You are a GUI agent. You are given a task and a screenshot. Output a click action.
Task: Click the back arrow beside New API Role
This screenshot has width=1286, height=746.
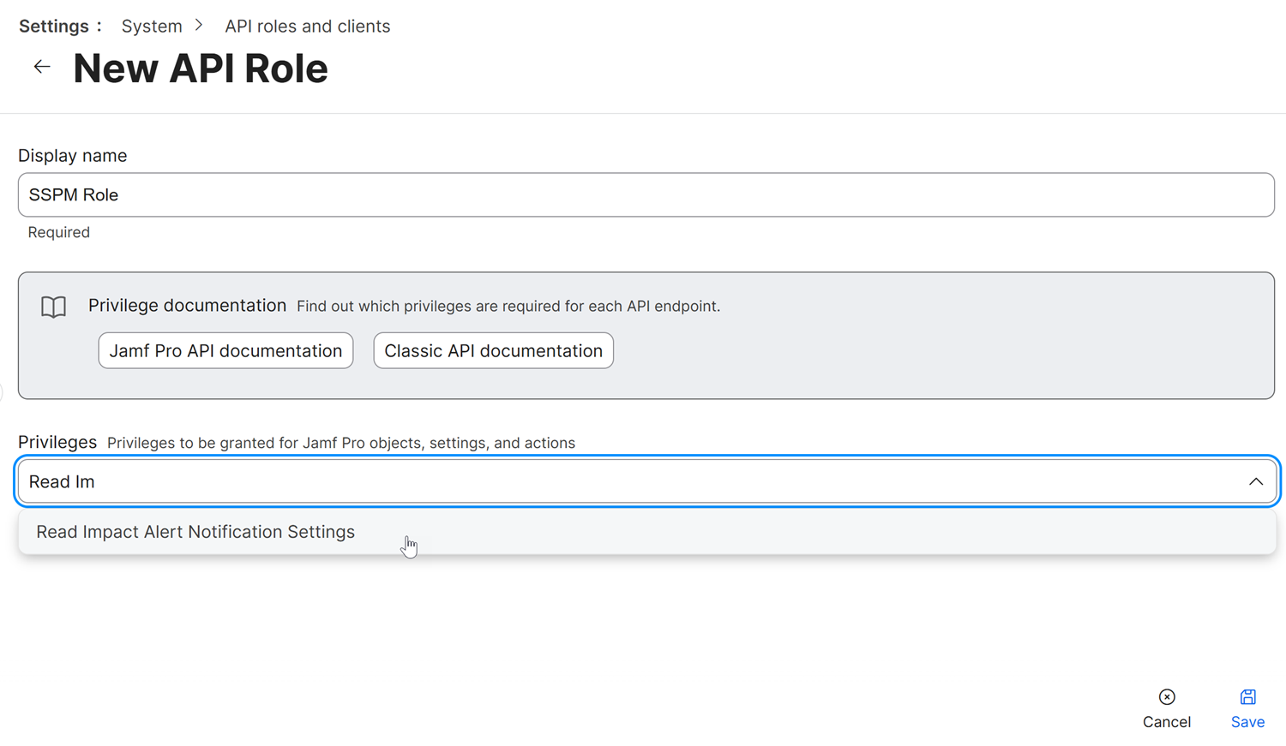[42, 67]
